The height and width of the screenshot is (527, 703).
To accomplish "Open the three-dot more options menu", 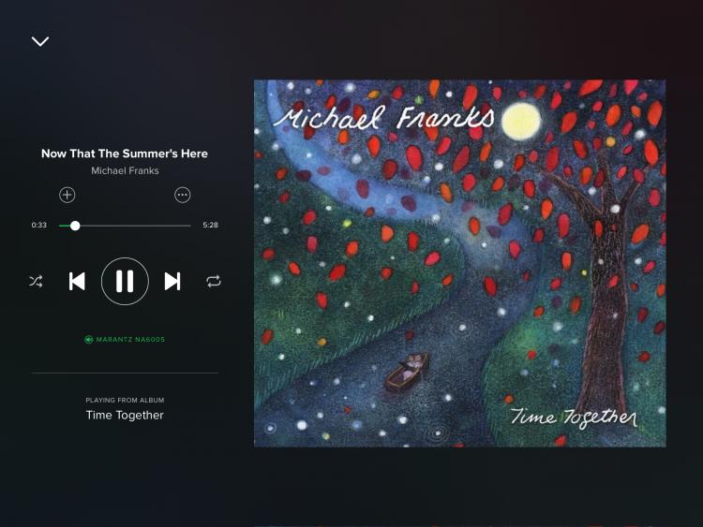I will pyautogui.click(x=183, y=195).
